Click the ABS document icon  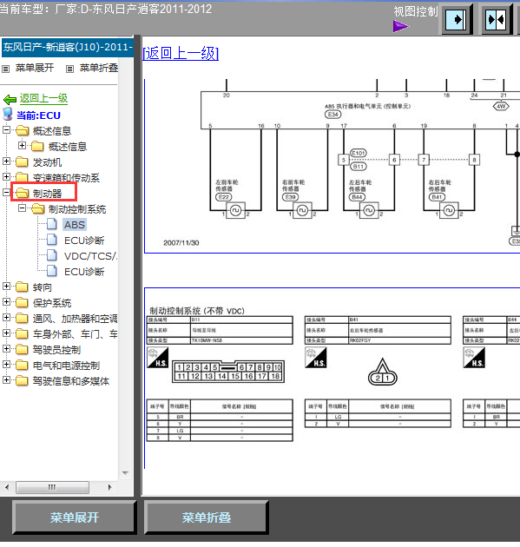[52, 224]
